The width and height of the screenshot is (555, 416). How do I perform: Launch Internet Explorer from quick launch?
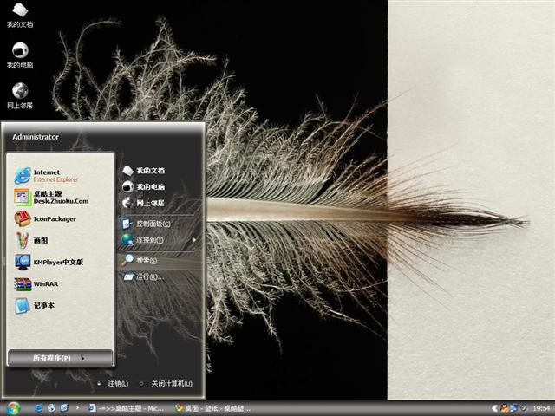(38, 408)
